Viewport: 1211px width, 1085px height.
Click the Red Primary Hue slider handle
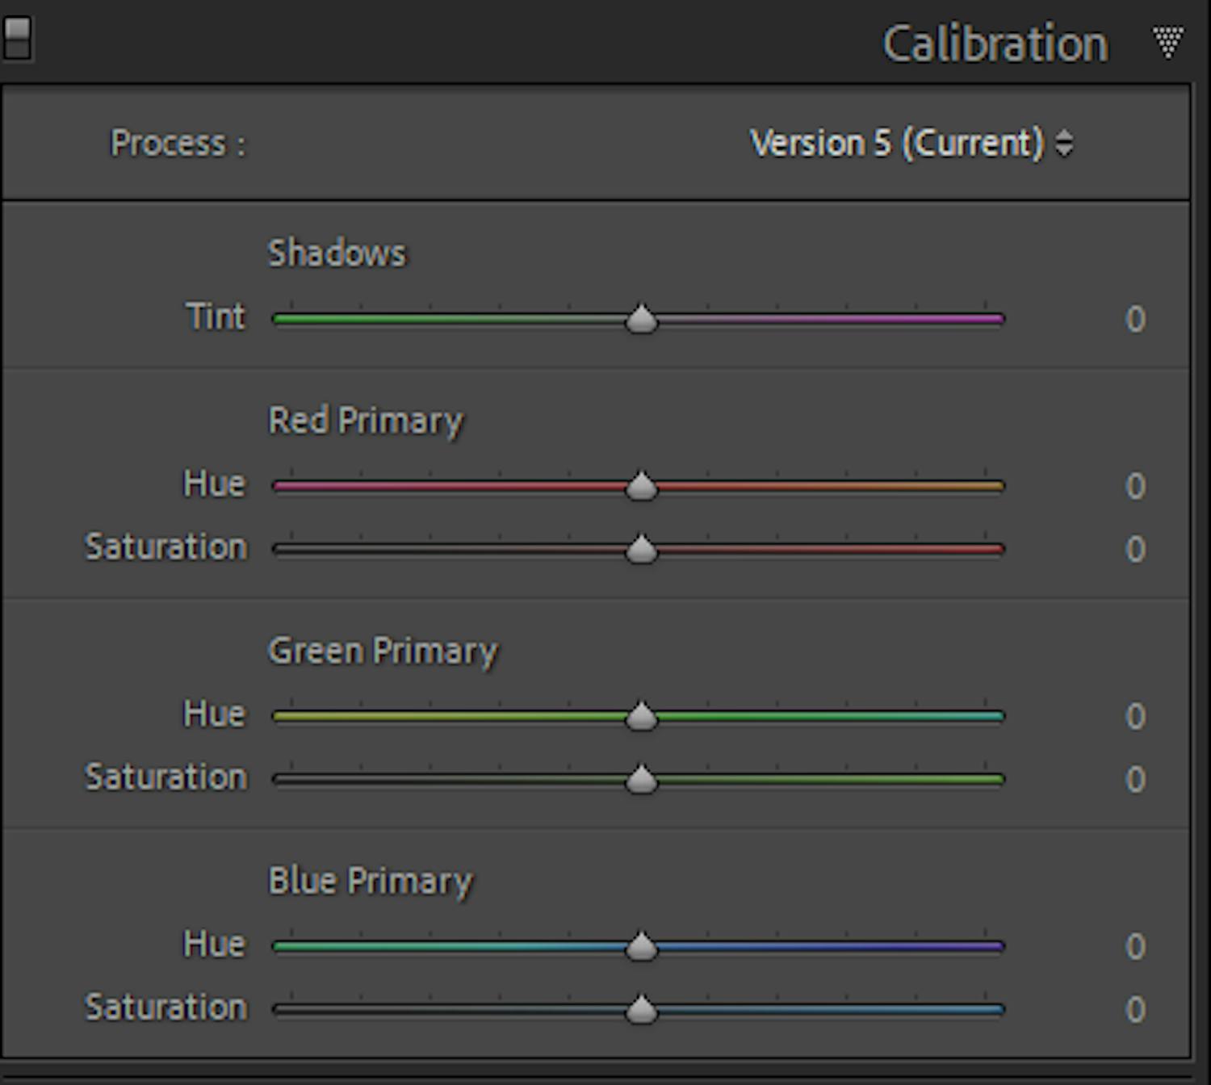642,486
